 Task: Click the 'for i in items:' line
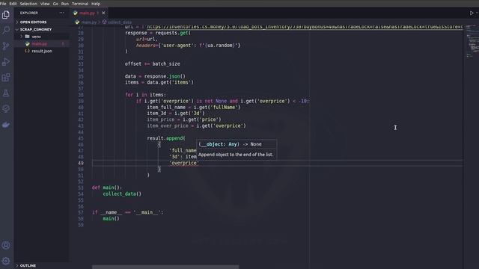[x=145, y=95]
